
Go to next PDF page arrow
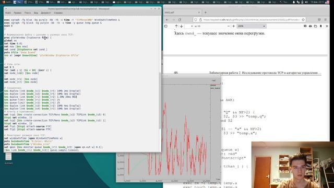click(181, 26)
